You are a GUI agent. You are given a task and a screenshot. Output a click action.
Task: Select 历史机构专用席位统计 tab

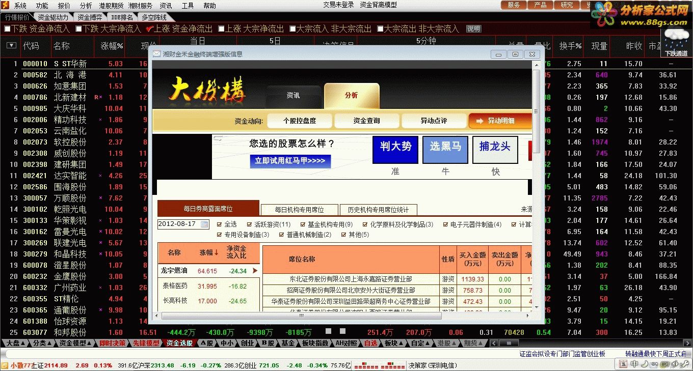(379, 210)
